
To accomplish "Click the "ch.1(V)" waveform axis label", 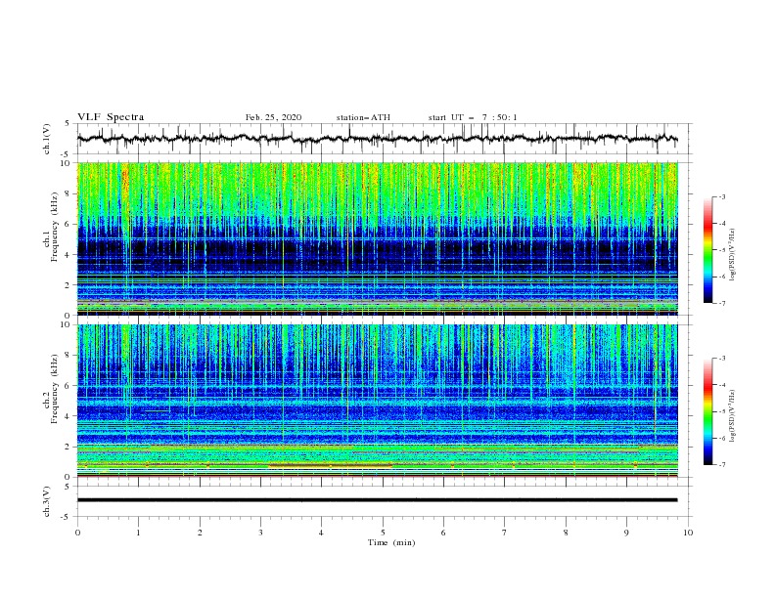I will coord(47,139).
